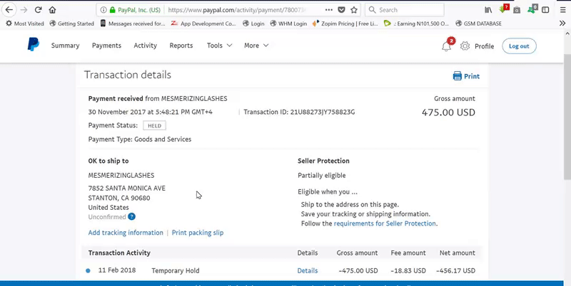Image resolution: width=571 pixels, height=286 pixels.
Task: Expand the More dropdown menu
Action: pyautogui.click(x=256, y=46)
